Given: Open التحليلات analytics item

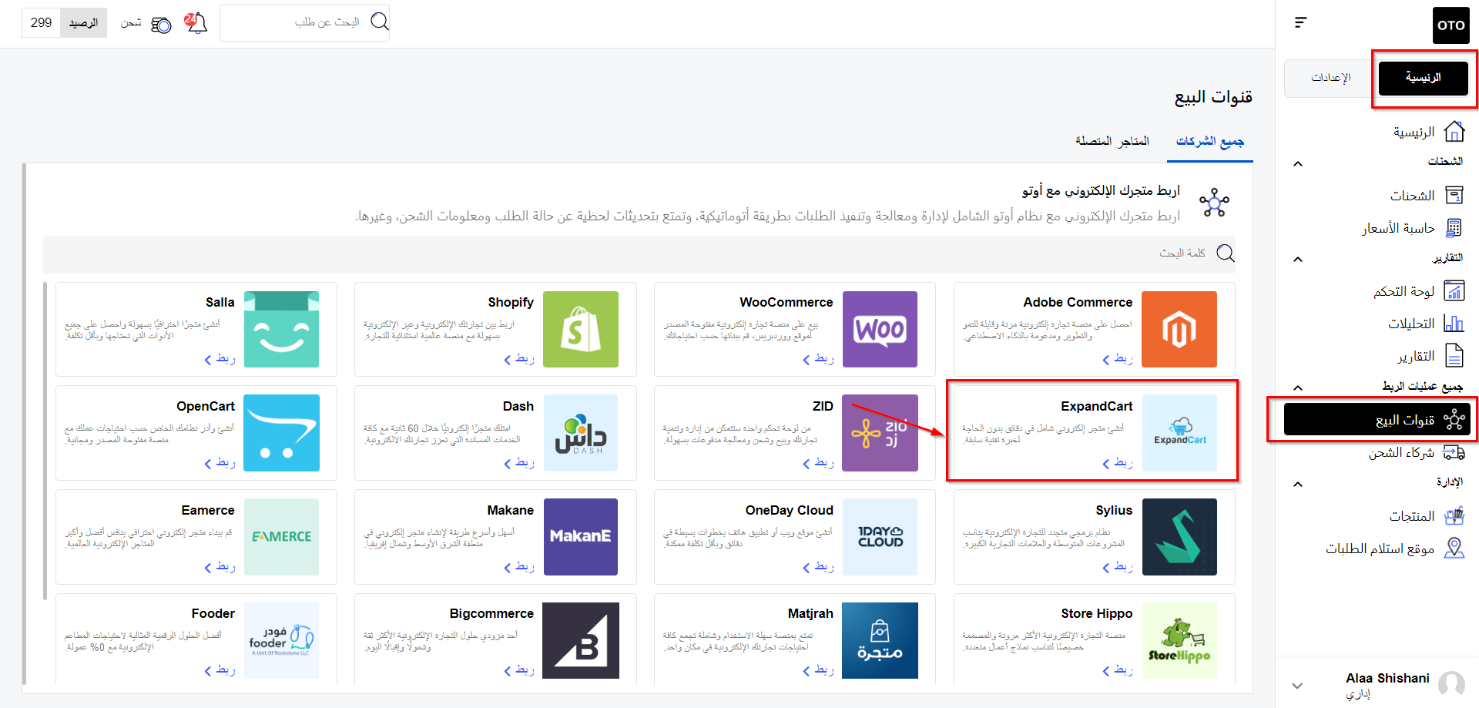Looking at the screenshot, I should pyautogui.click(x=1425, y=324).
